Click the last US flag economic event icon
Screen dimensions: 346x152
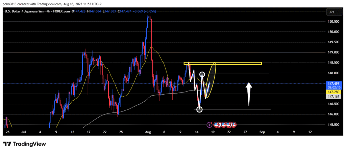pos(233,125)
